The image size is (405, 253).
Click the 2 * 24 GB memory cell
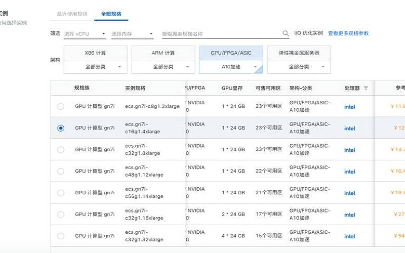[233, 214]
